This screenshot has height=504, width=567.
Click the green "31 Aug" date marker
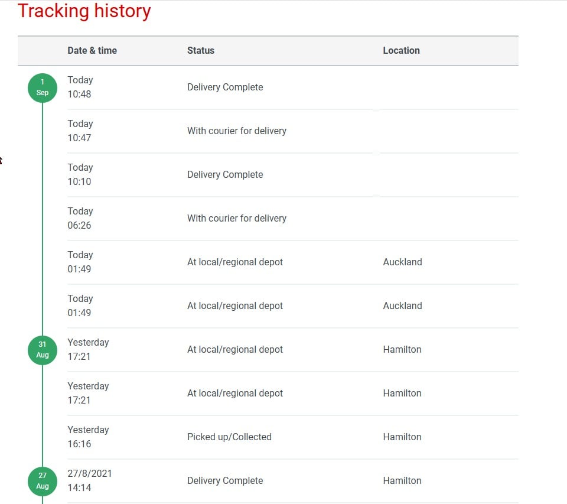[43, 350]
